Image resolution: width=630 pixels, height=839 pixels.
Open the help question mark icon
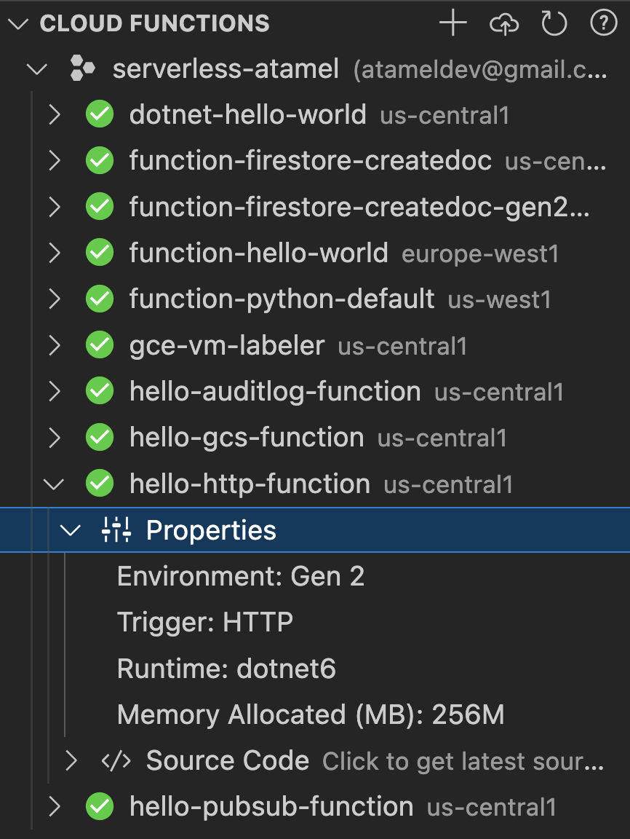click(x=604, y=23)
